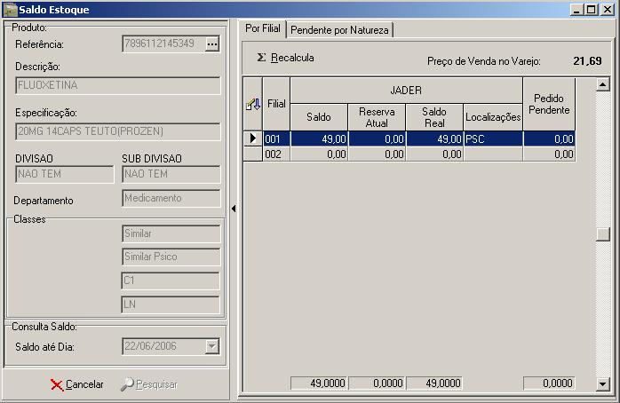620x403 pixels.
Task: Click the Similar Psico class field
Action: tap(171, 257)
